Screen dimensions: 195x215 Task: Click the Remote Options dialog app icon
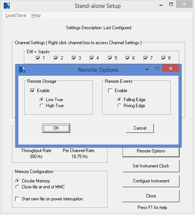coord(22,70)
